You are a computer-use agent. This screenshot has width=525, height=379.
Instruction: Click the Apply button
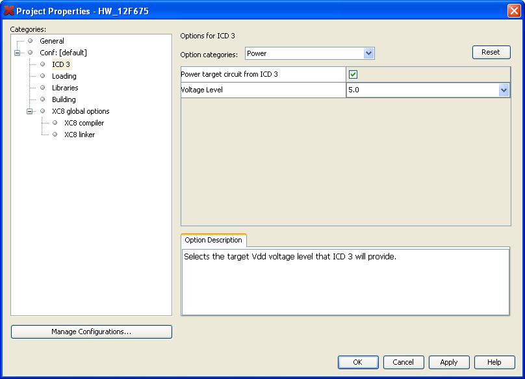tap(449, 362)
